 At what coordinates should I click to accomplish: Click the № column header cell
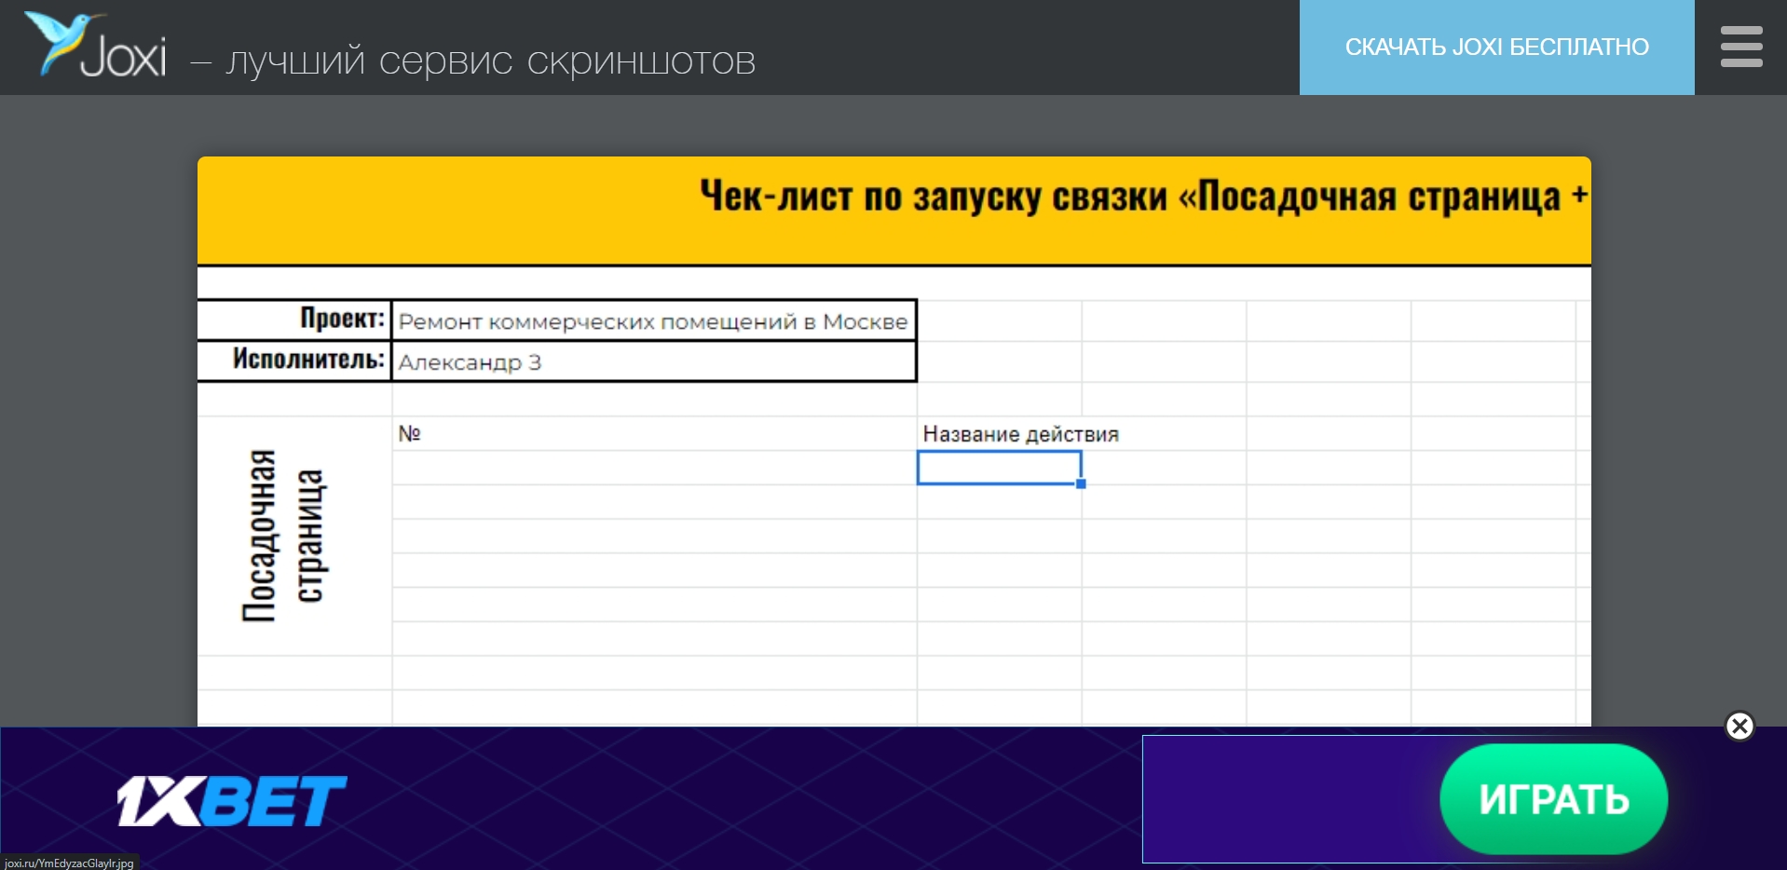pyautogui.click(x=653, y=433)
